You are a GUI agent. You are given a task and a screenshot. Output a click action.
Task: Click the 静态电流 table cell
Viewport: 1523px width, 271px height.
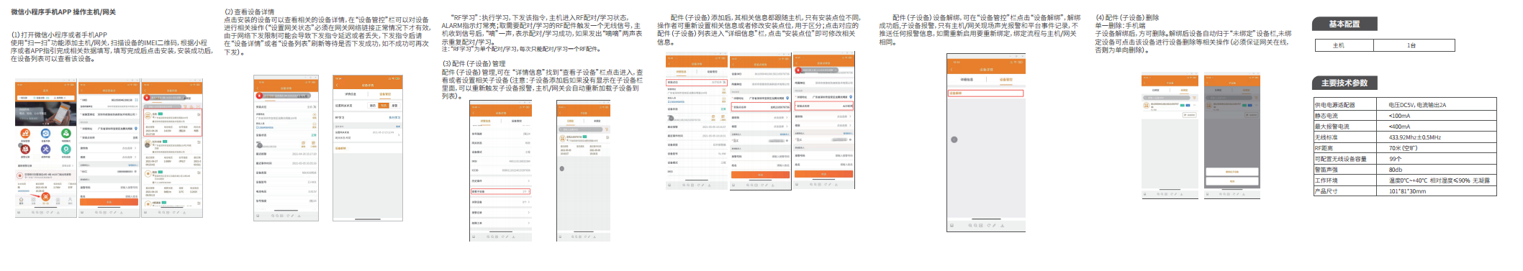(1345, 116)
